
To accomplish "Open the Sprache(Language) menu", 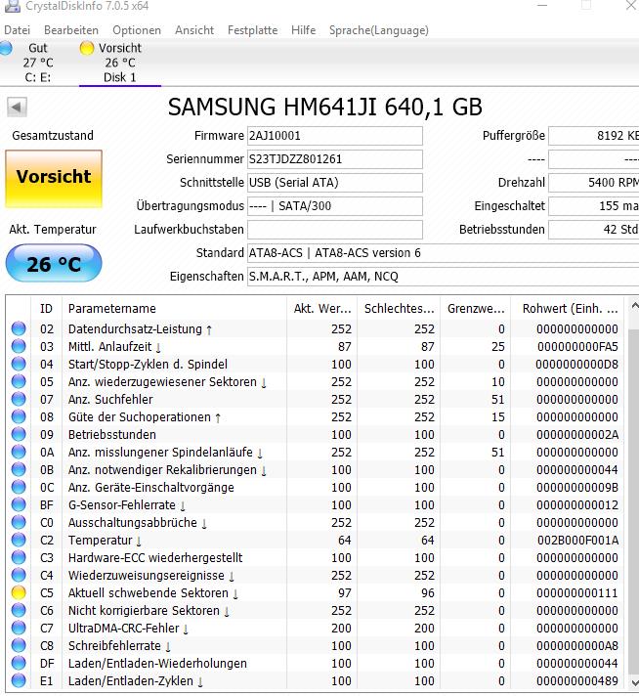I will [379, 30].
